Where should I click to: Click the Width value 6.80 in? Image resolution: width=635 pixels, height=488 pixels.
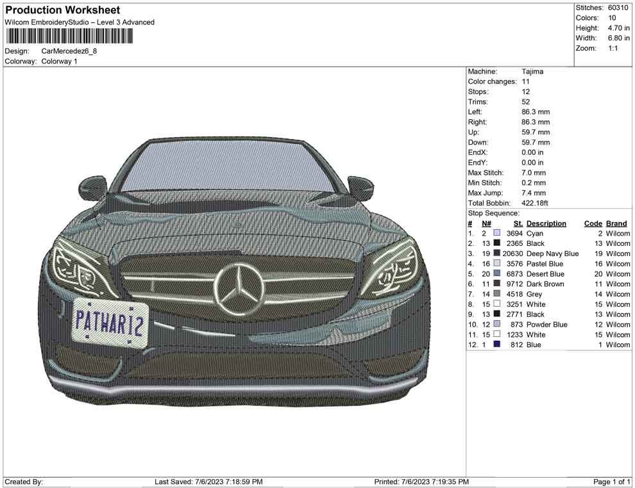[x=619, y=38]
